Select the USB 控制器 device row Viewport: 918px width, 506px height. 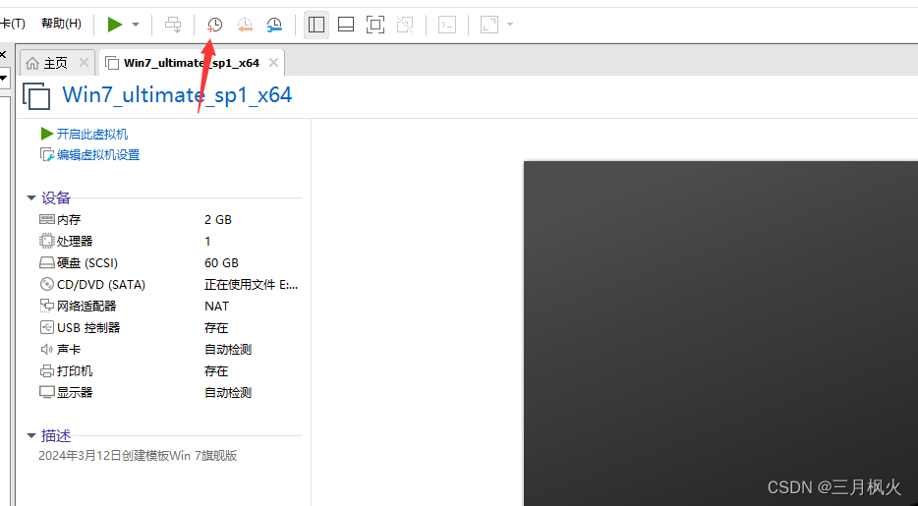170,327
